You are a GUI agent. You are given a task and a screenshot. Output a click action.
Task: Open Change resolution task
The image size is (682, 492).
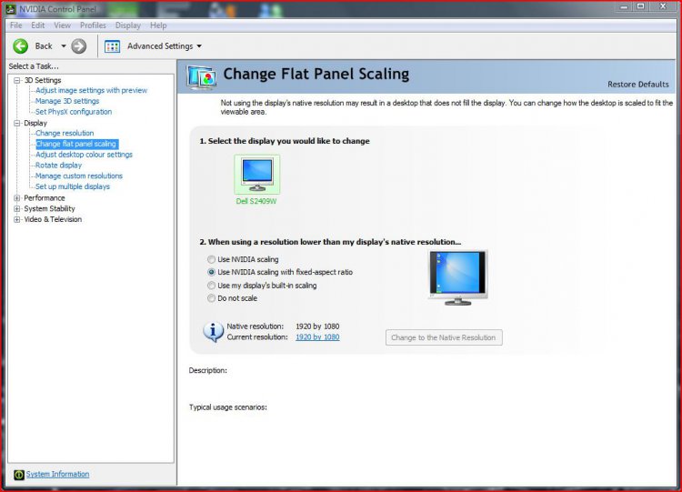coord(65,133)
